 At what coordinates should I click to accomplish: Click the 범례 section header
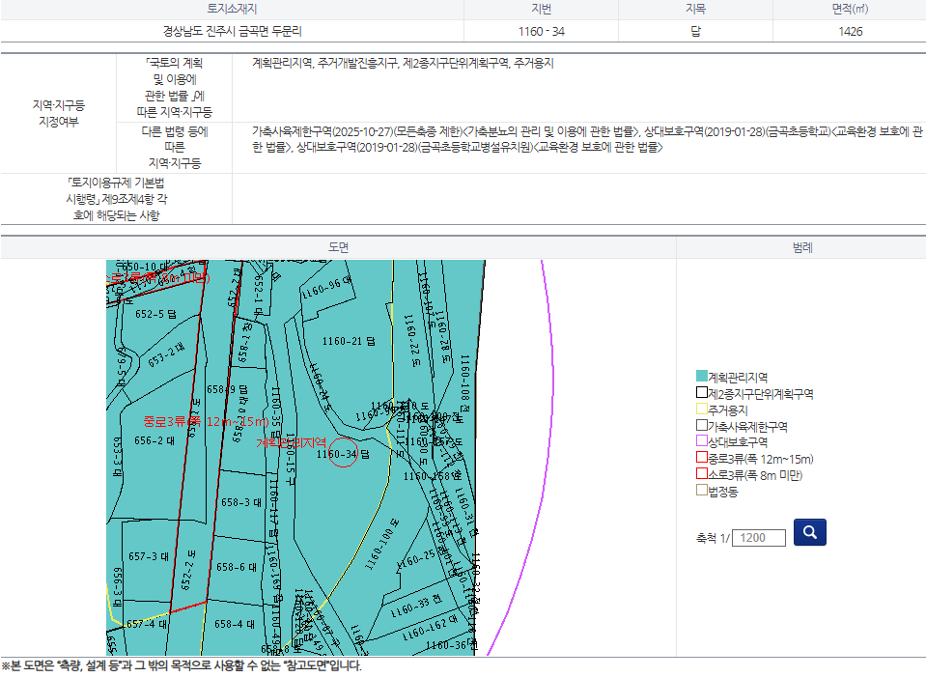pos(802,247)
